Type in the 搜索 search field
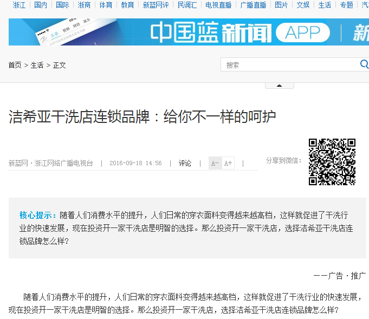This screenshot has height=319, width=369. click(x=290, y=65)
